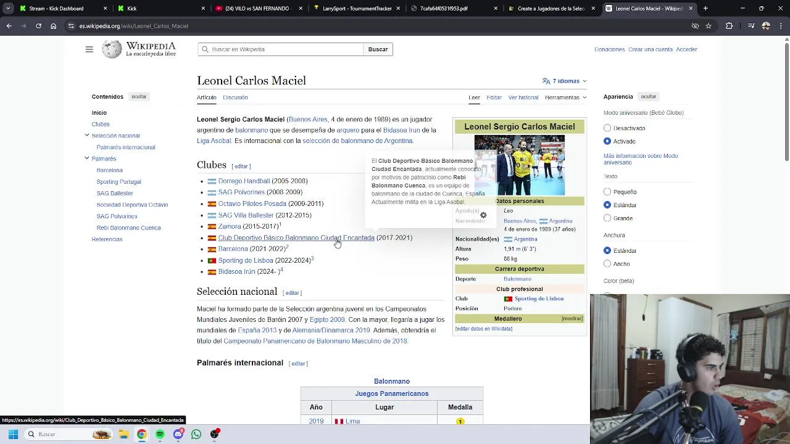Select Ancho width option
Viewport: 790px width, 444px height.
tap(607, 264)
